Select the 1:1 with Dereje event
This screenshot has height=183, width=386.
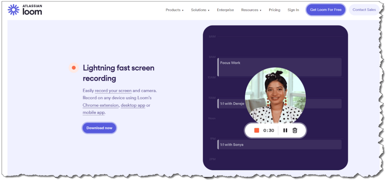[279, 104]
